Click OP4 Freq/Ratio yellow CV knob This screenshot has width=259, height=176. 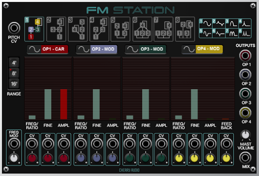(179, 158)
